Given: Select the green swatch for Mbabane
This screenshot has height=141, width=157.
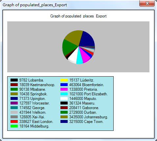Looking at the screenshot, I should [x=14, y=89].
